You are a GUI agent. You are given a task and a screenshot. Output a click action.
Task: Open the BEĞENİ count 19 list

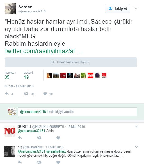28,75
